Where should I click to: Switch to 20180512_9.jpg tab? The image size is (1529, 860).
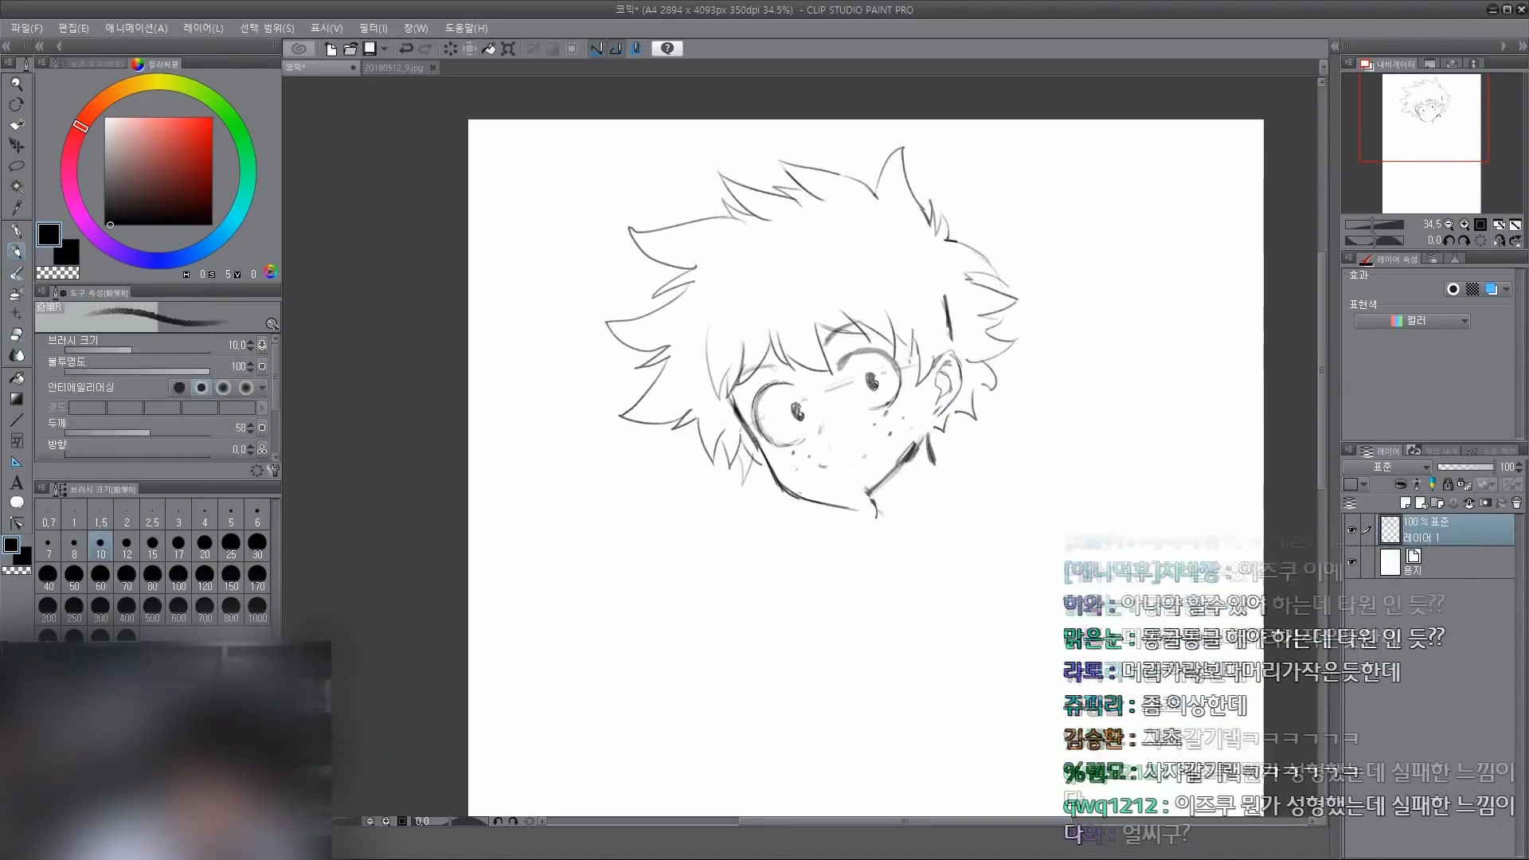(395, 68)
